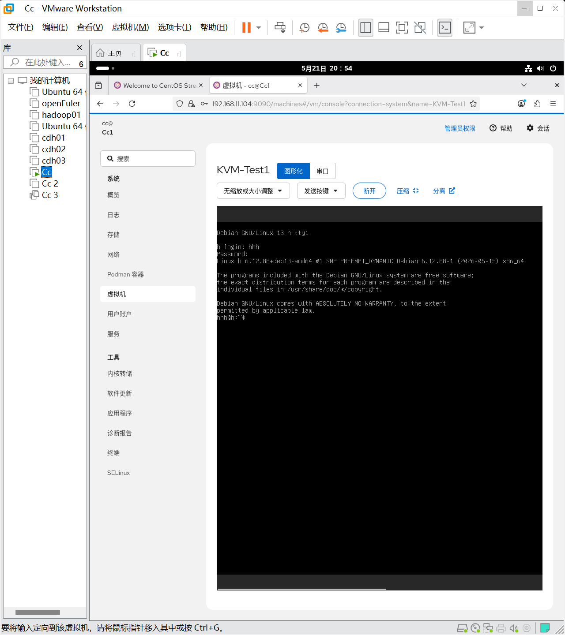Viewport: 565px width, 635px height.
Task: Click the shield tracking protection icon
Action: (180, 104)
